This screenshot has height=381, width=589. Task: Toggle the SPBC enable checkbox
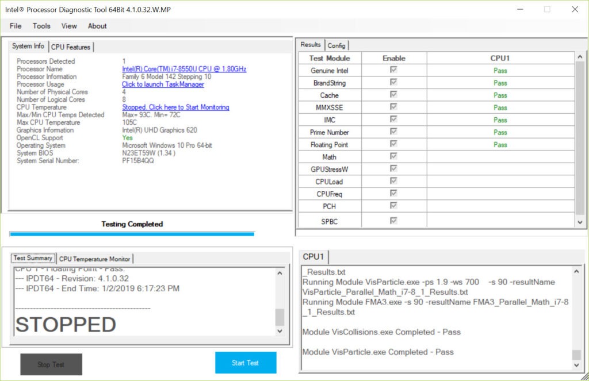click(393, 221)
